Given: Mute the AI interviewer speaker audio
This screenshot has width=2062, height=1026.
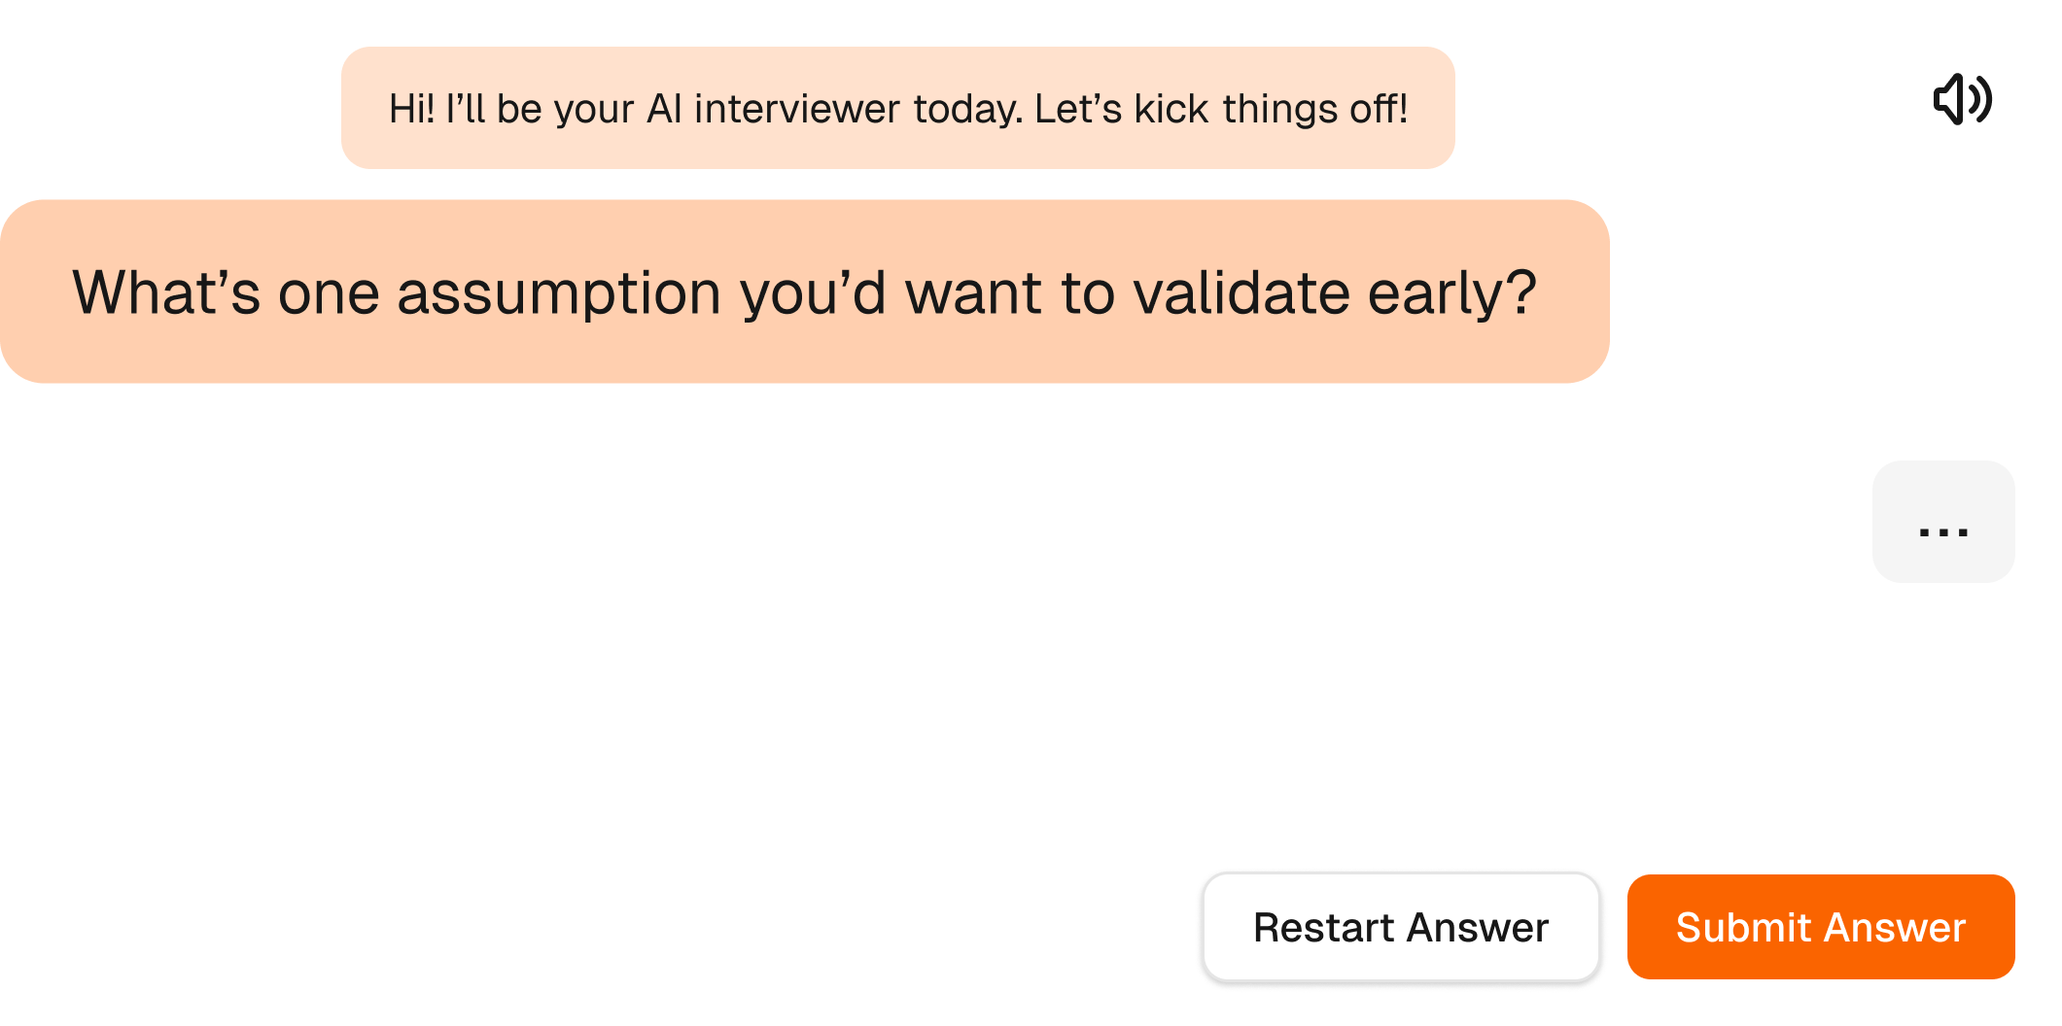Looking at the screenshot, I should 1962,99.
